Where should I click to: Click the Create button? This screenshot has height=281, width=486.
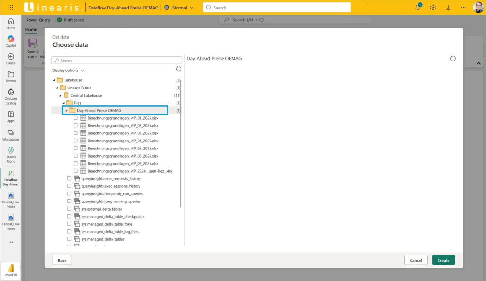443,260
